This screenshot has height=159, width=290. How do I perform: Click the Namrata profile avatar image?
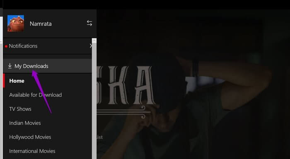pos(16,24)
